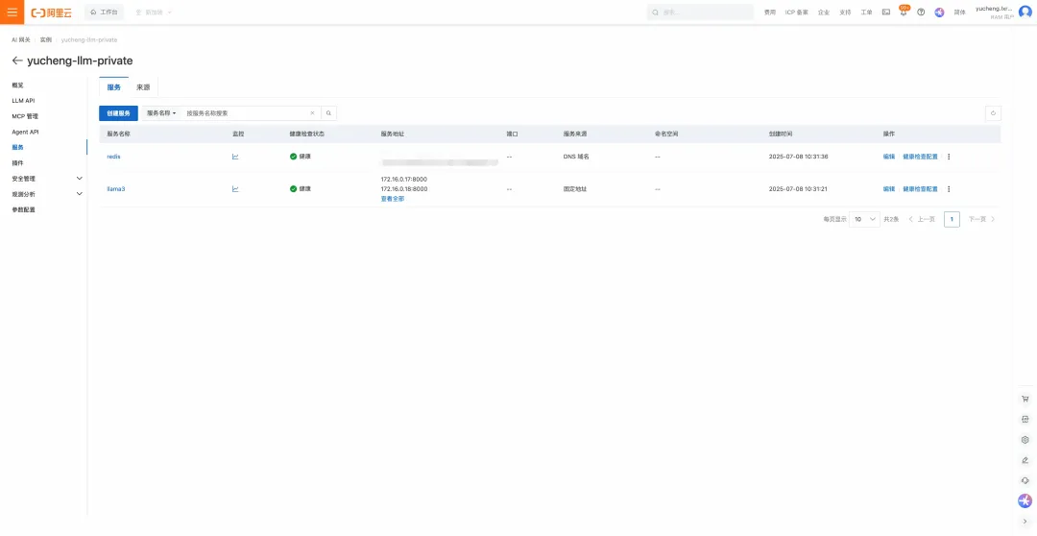Image resolution: width=1037 pixels, height=536 pixels.
Task: Click the settings gear in right rail
Action: pyautogui.click(x=1025, y=440)
